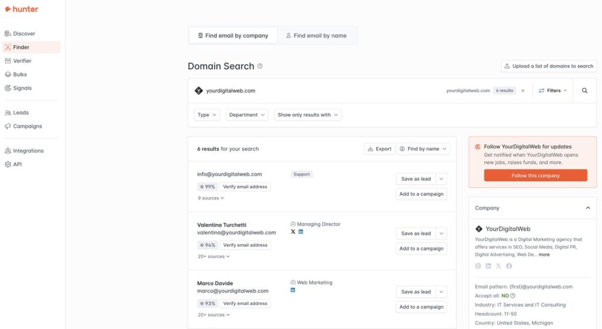Expand 9 sources for info email
This screenshot has width=602, height=329.
pos(211,198)
